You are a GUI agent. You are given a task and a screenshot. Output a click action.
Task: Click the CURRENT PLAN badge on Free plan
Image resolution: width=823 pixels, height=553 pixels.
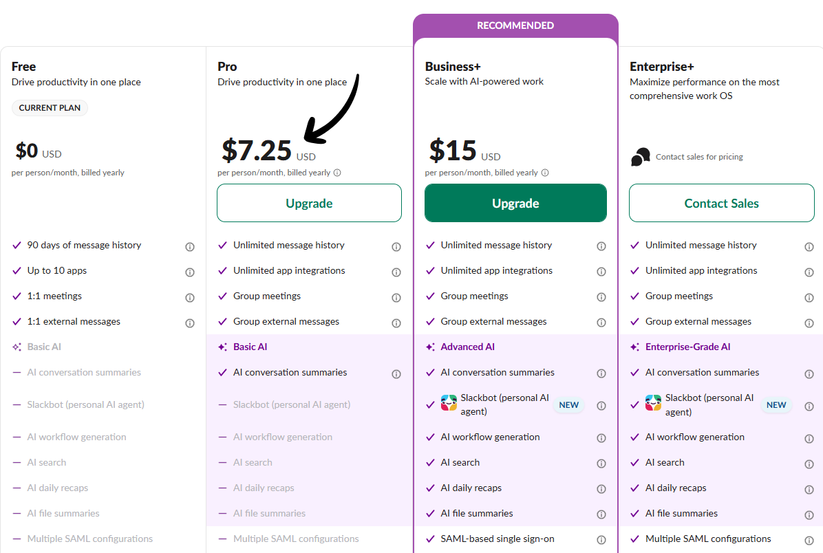[x=50, y=108]
